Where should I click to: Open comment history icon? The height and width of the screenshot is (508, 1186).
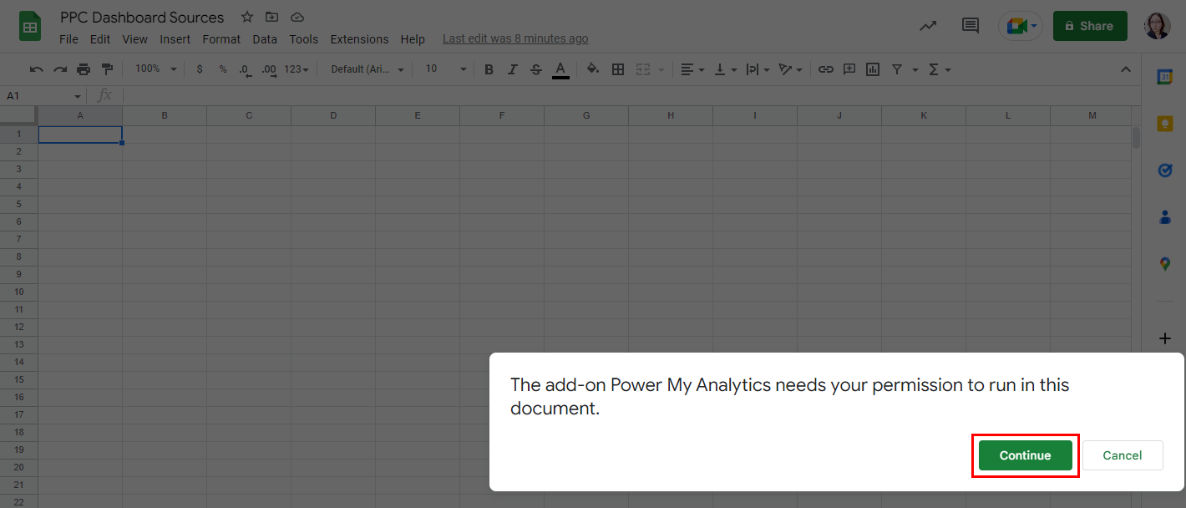971,26
